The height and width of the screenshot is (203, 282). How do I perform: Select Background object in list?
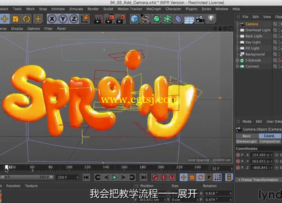point(255,54)
